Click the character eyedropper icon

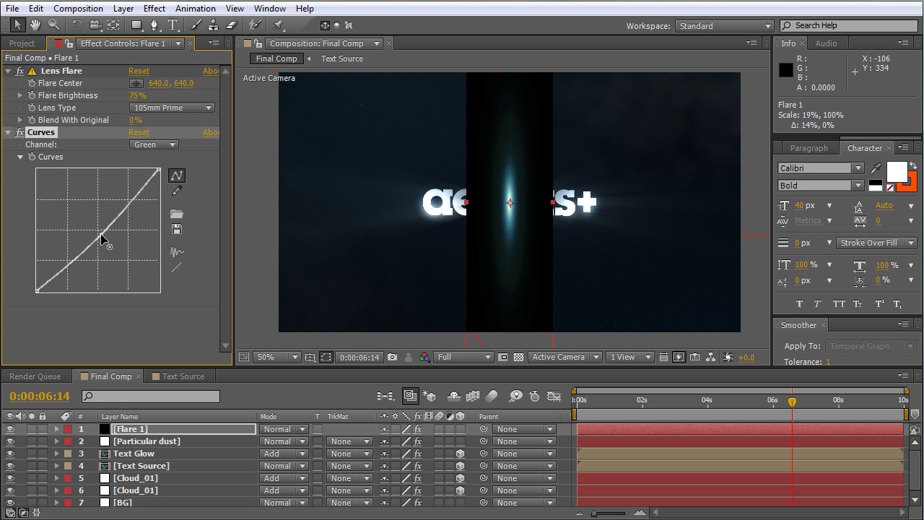click(x=876, y=168)
